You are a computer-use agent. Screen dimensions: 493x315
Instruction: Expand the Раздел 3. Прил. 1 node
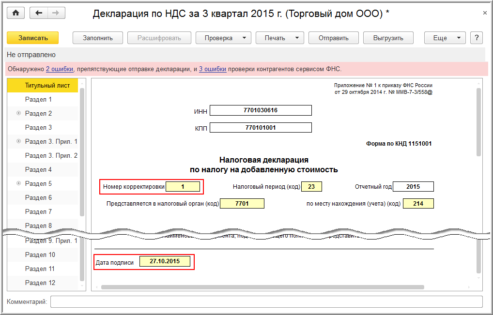tap(18, 141)
